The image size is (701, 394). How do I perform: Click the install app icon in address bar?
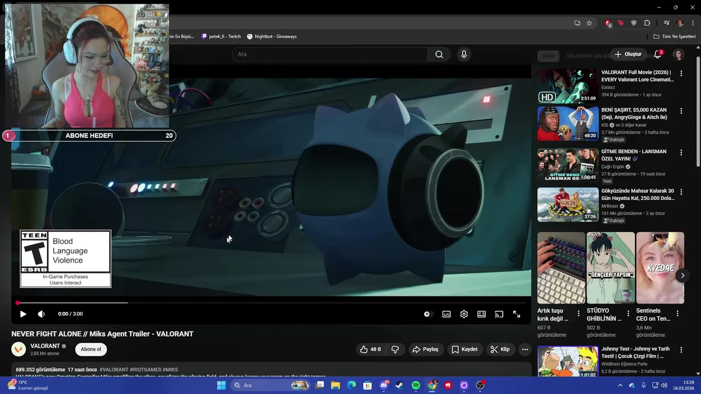[x=577, y=23]
